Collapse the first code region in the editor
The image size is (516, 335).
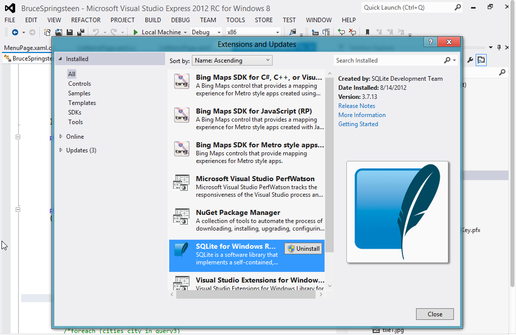[18, 137]
